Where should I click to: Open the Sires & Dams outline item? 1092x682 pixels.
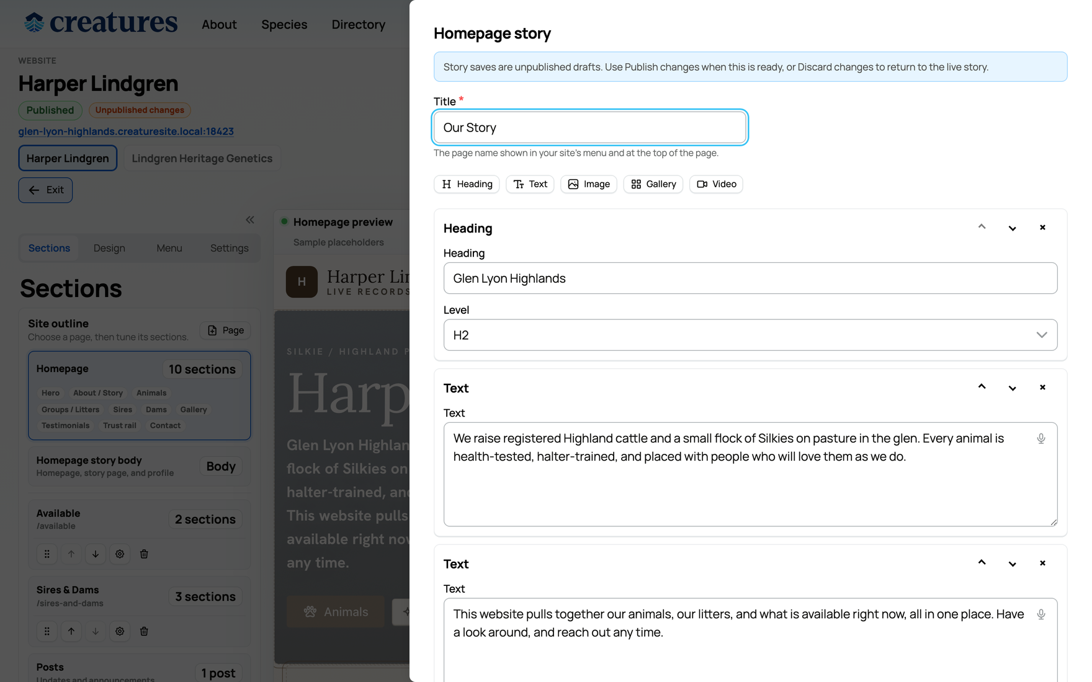point(140,596)
